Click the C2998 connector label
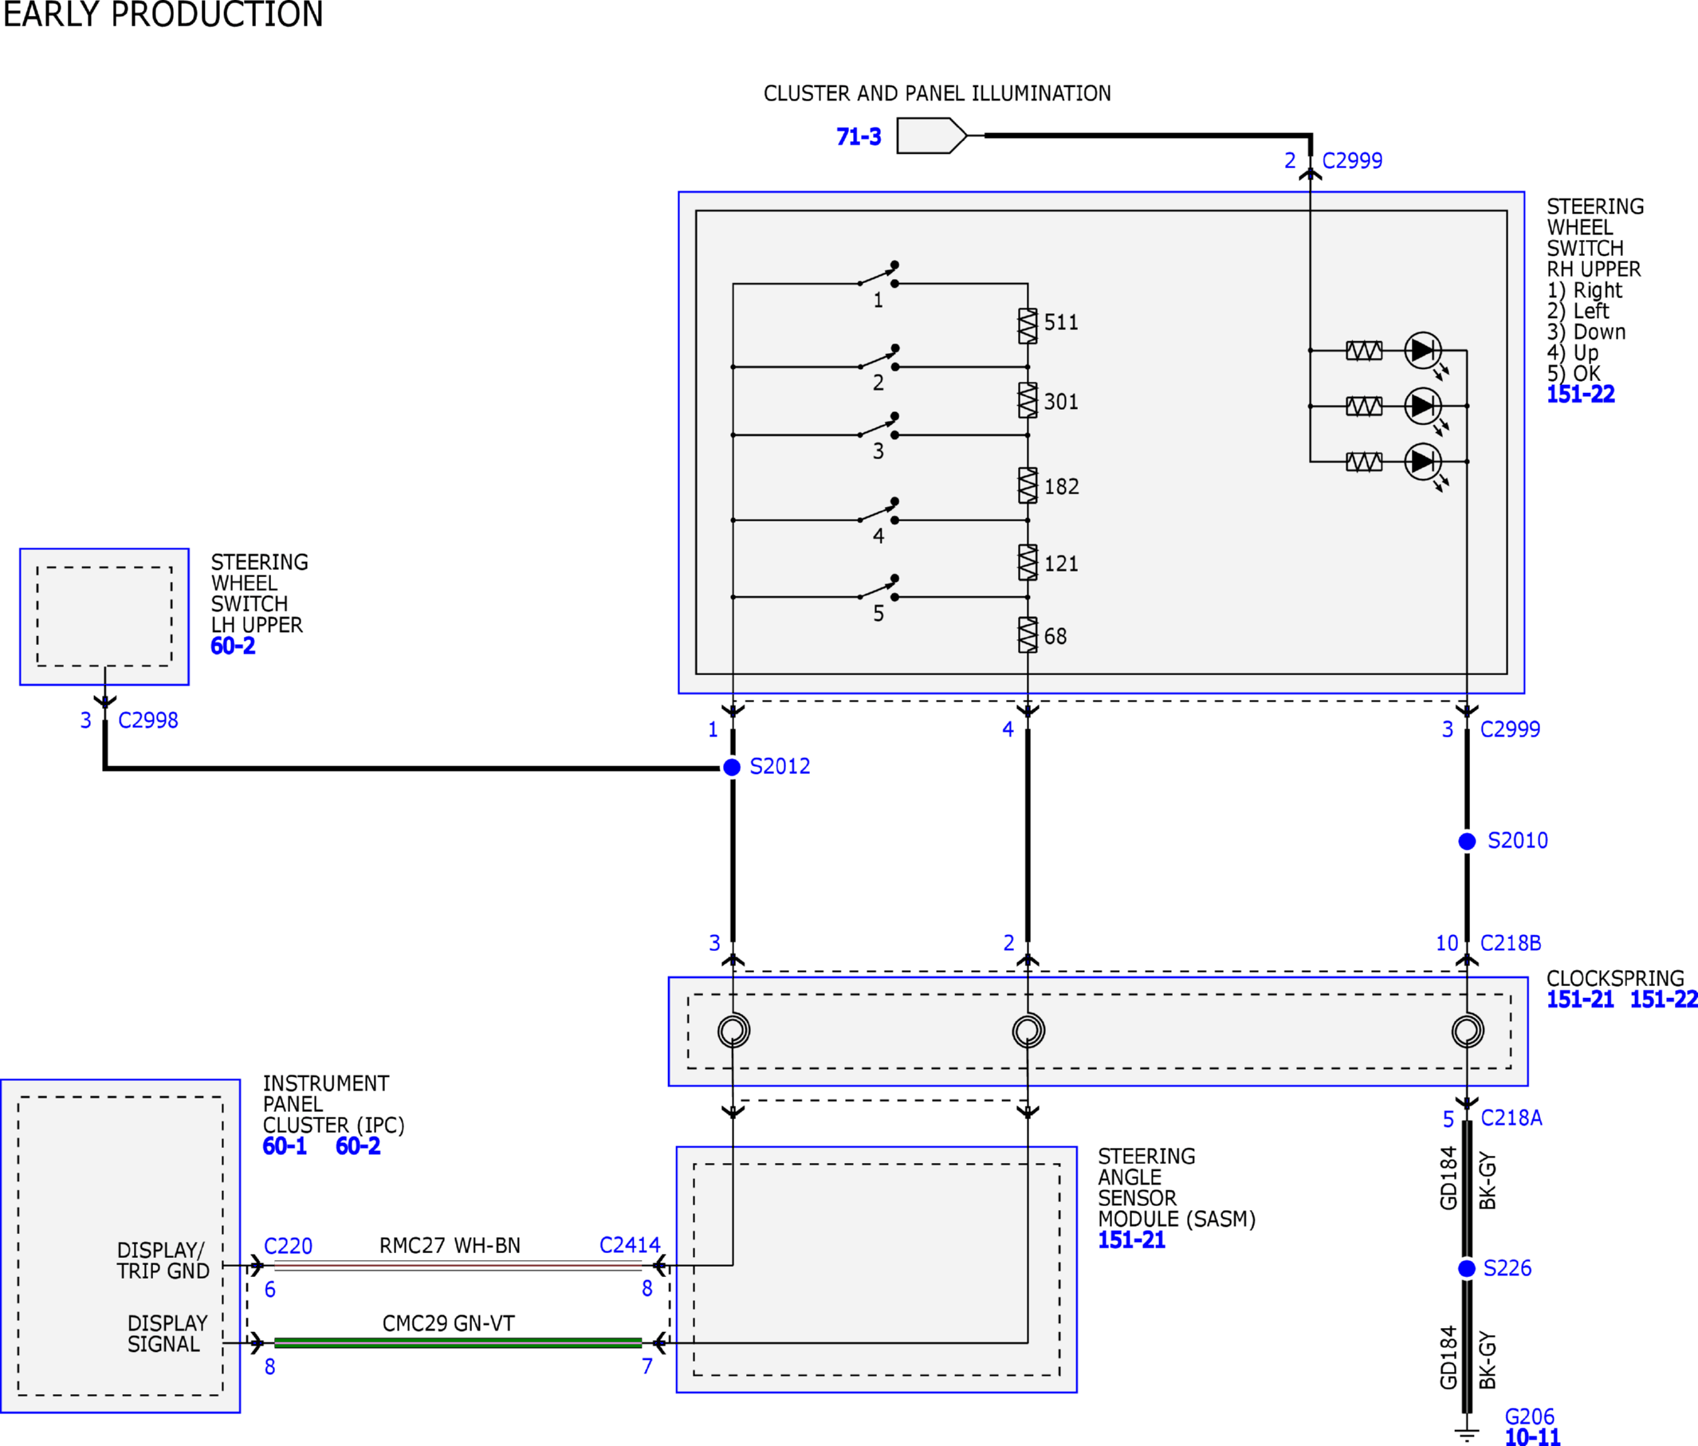The image size is (1698, 1446). click(x=147, y=720)
